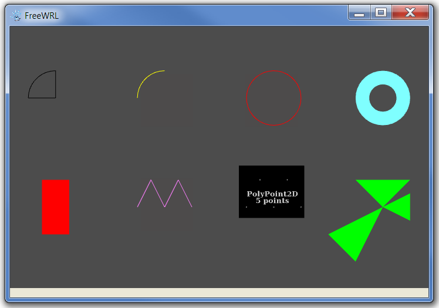439x308 pixels.
Task: Click the '5 points' text
Action: (x=272, y=201)
